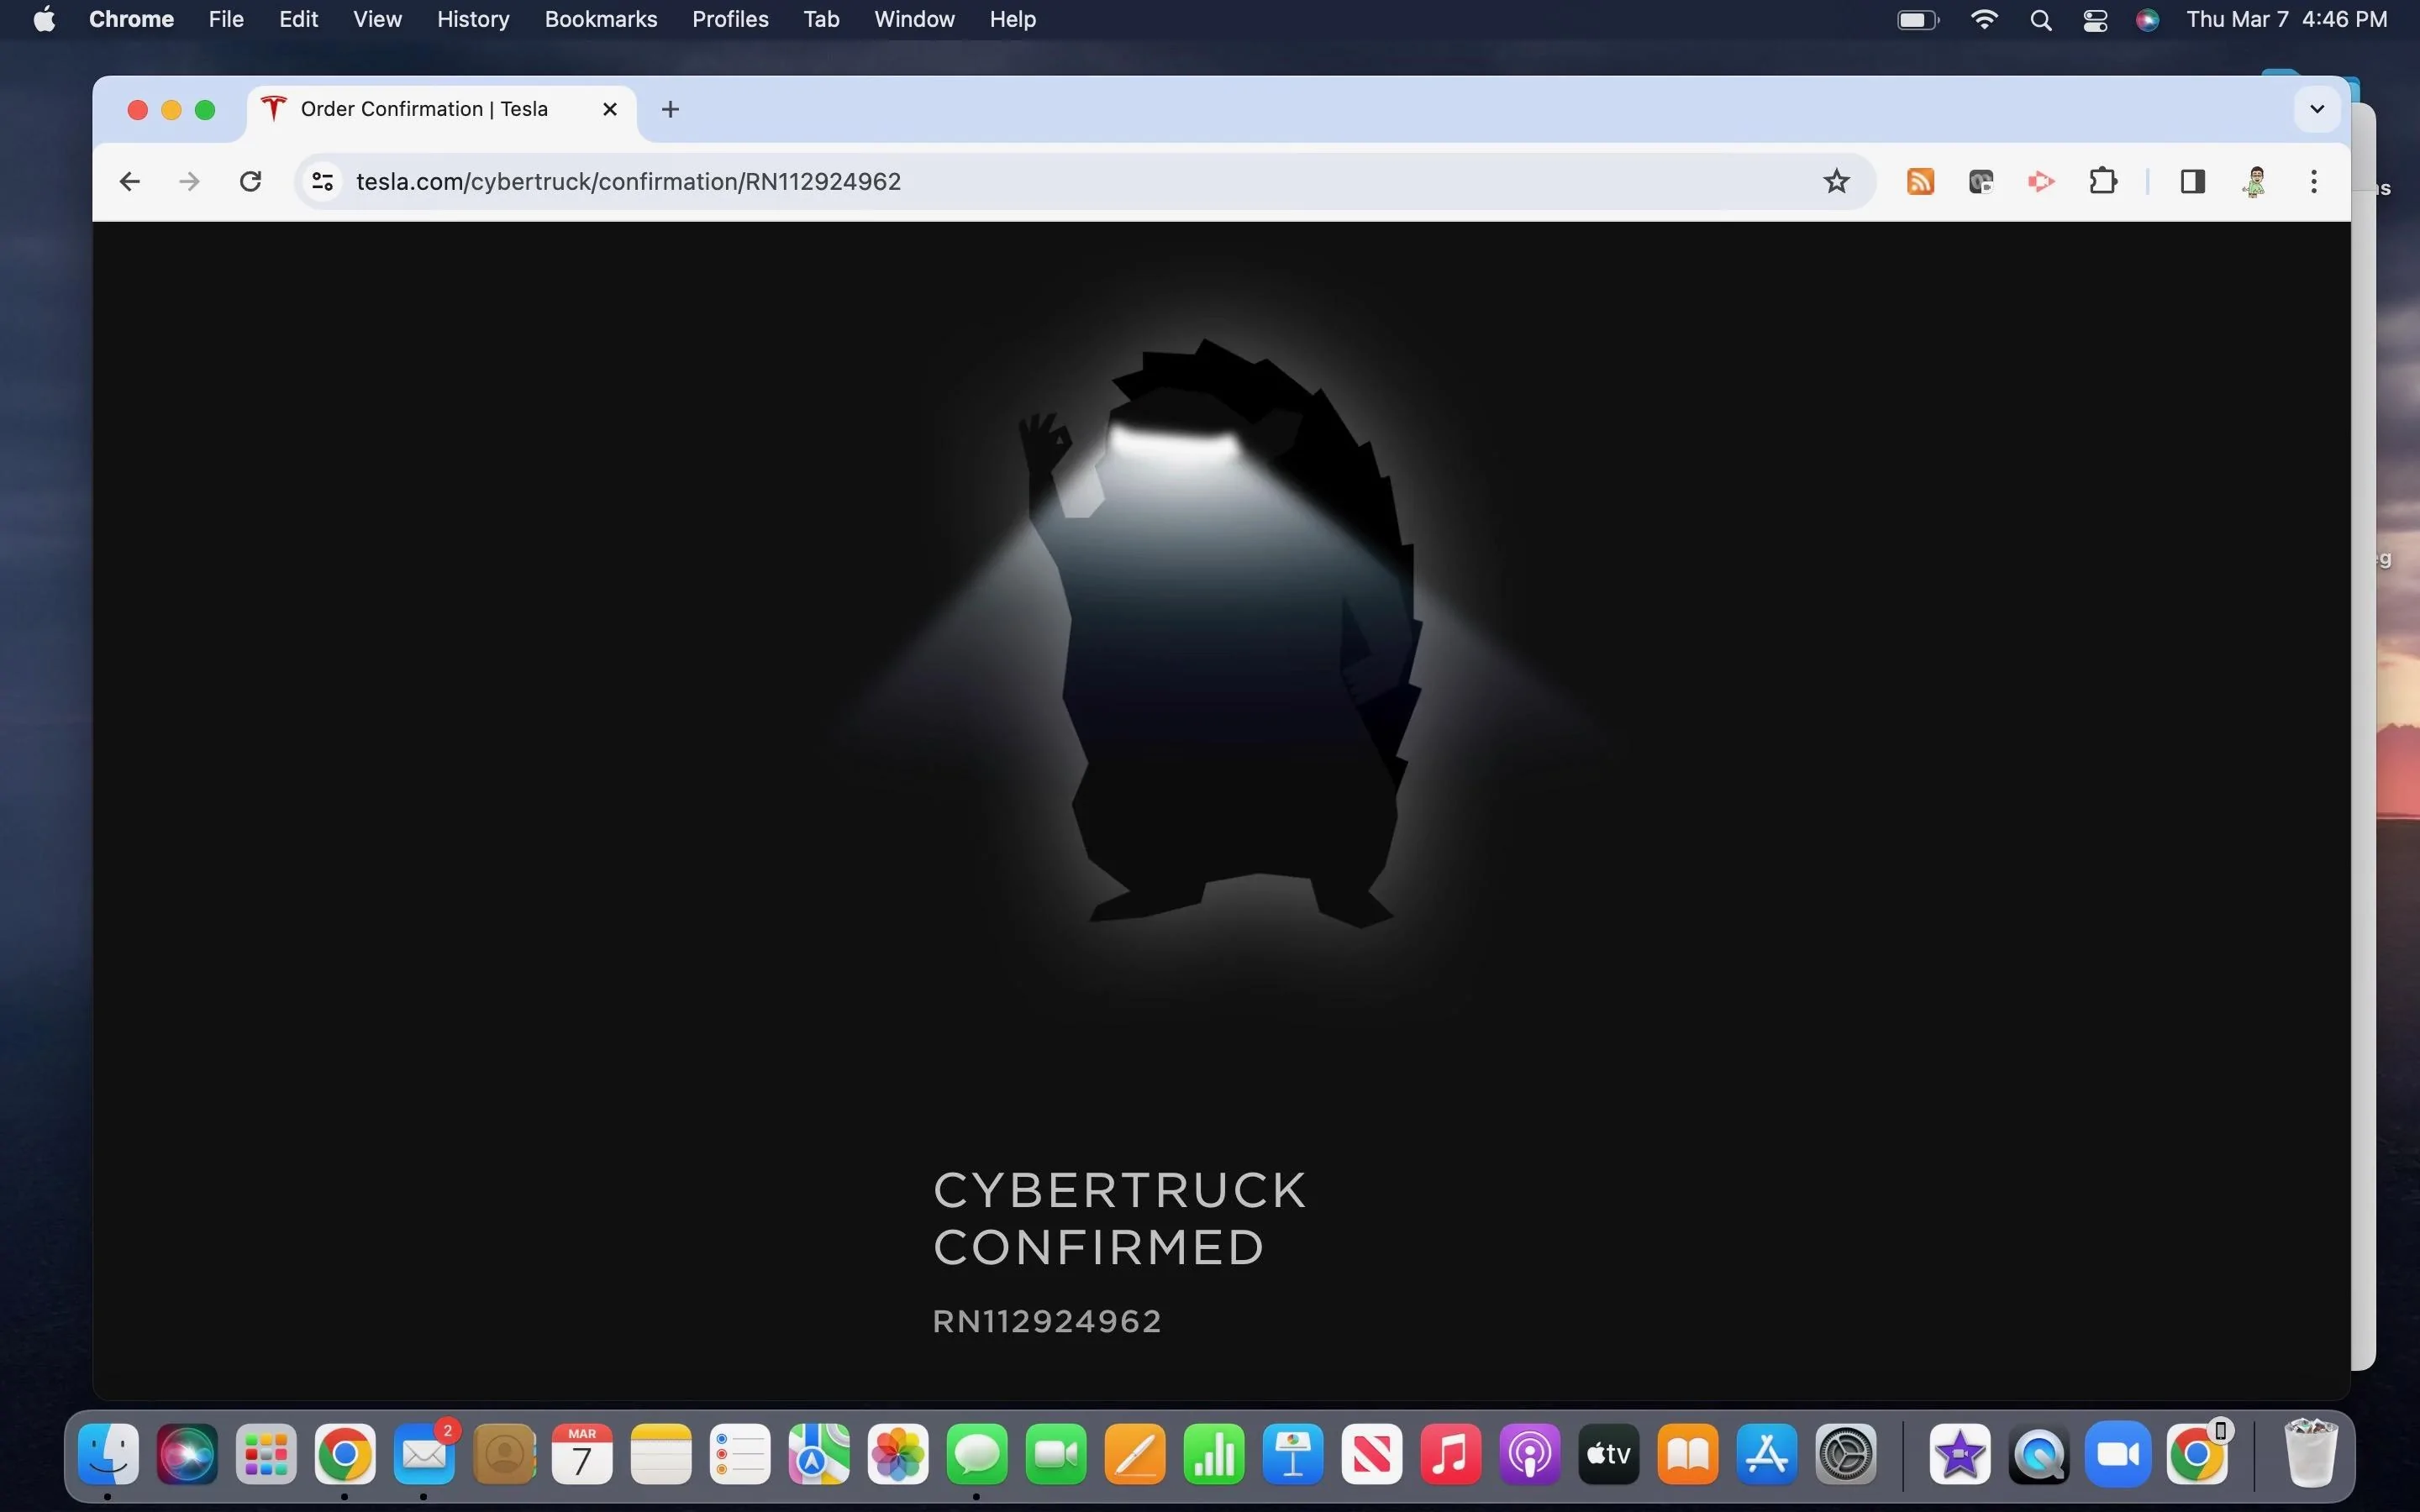
Task: Expand the tab search chevron
Action: pyautogui.click(x=2317, y=109)
